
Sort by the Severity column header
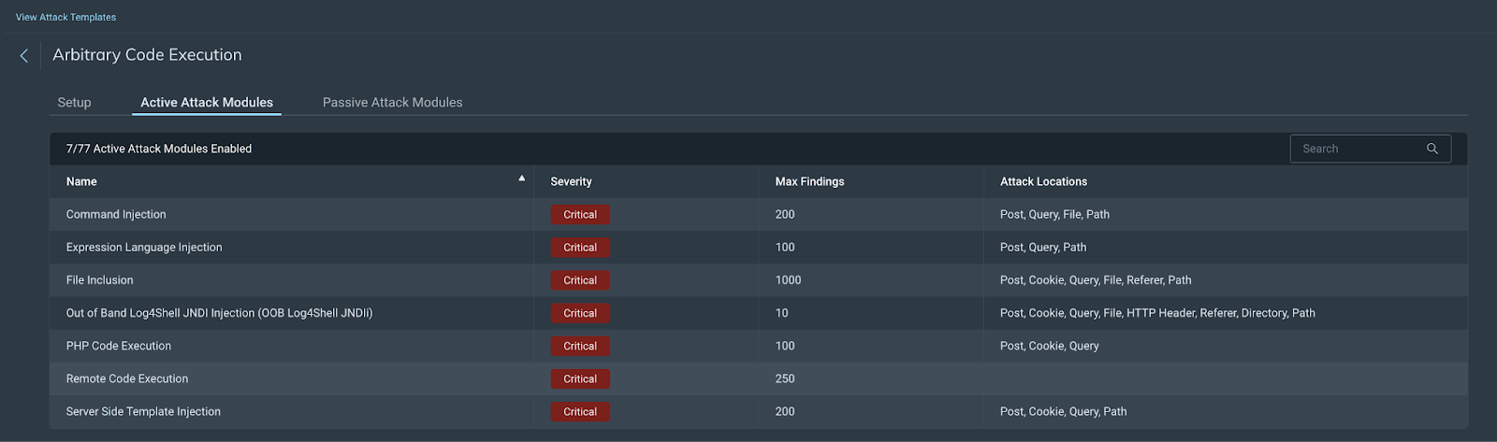(x=571, y=181)
